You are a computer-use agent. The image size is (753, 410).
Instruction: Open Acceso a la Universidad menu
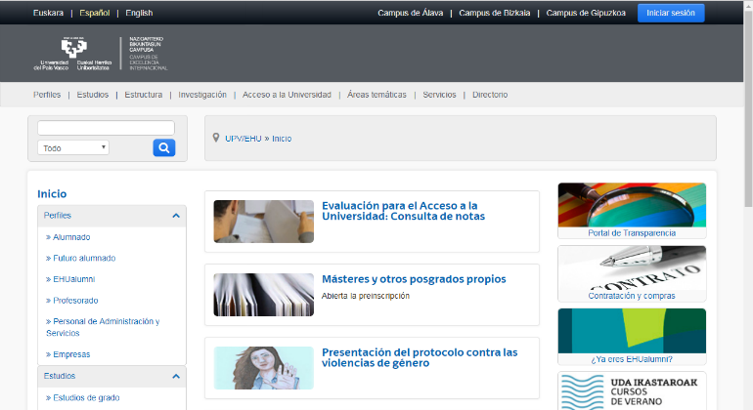tap(287, 95)
